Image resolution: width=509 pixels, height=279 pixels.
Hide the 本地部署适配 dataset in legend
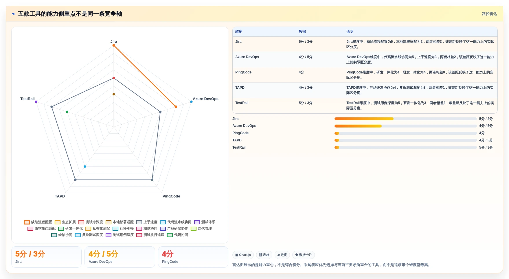[x=120, y=222]
